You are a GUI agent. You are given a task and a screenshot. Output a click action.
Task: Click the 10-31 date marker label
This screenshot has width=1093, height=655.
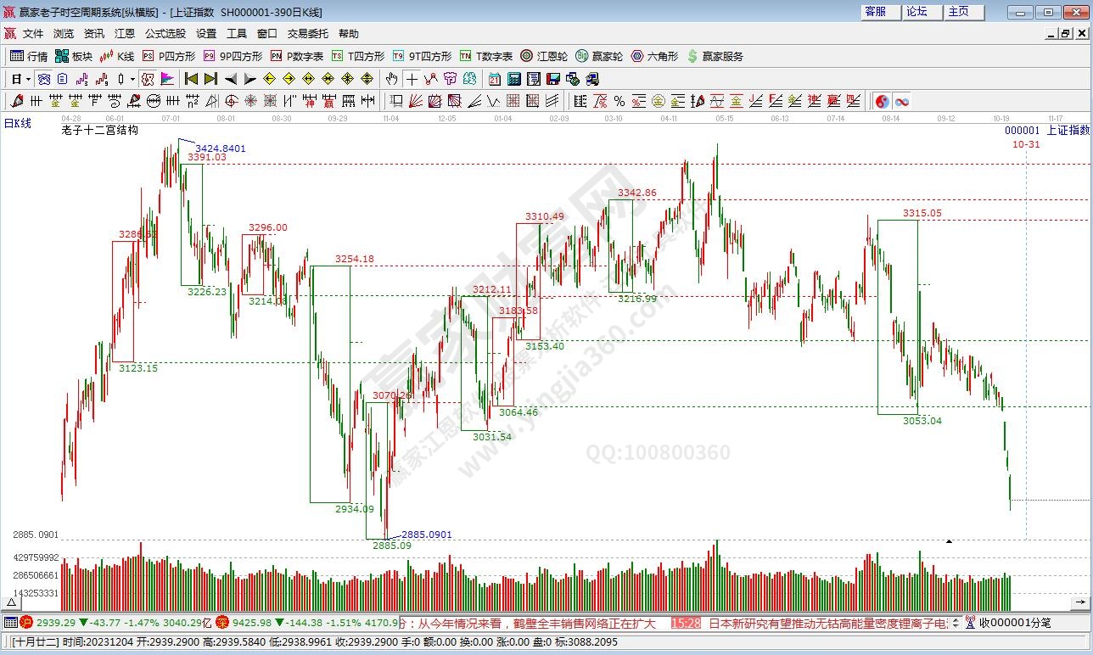coord(1025,144)
